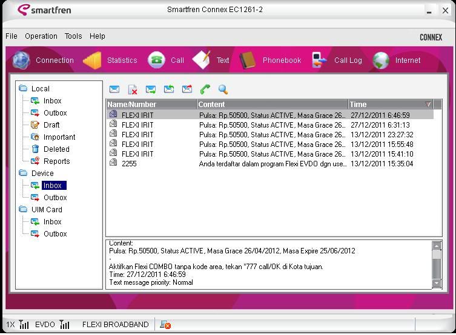Select the message from 2255
456x335 pixels.
(x=270, y=164)
